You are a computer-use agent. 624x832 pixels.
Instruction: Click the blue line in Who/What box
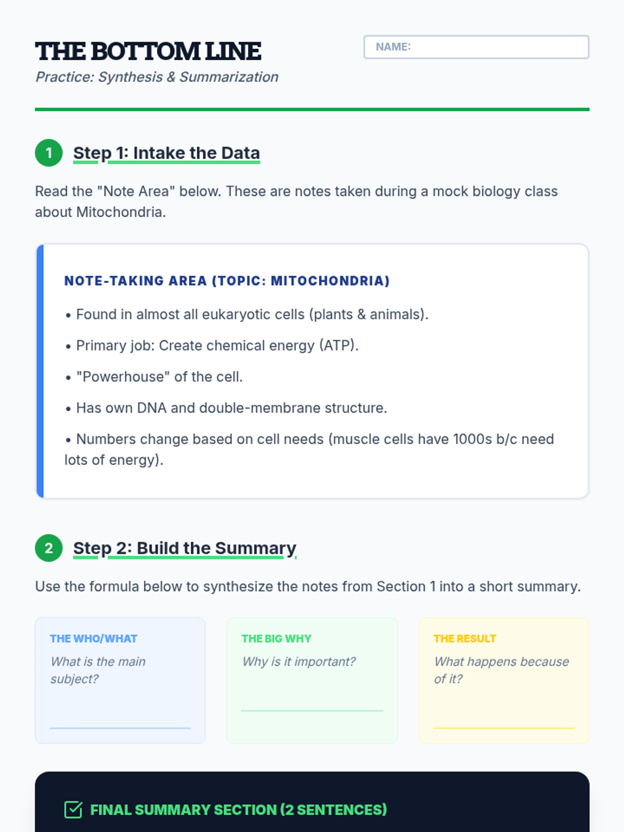(120, 728)
